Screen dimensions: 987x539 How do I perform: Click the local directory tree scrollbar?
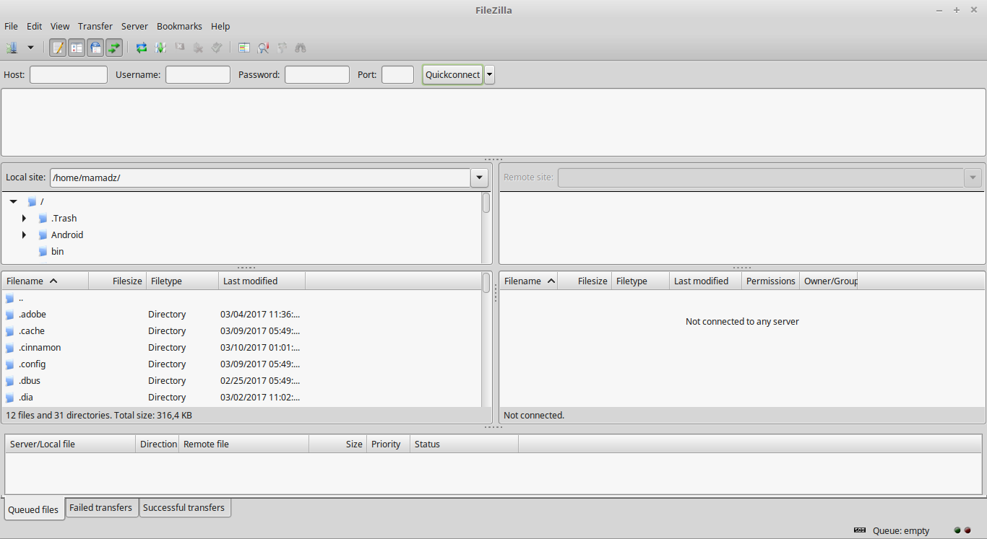click(x=486, y=203)
